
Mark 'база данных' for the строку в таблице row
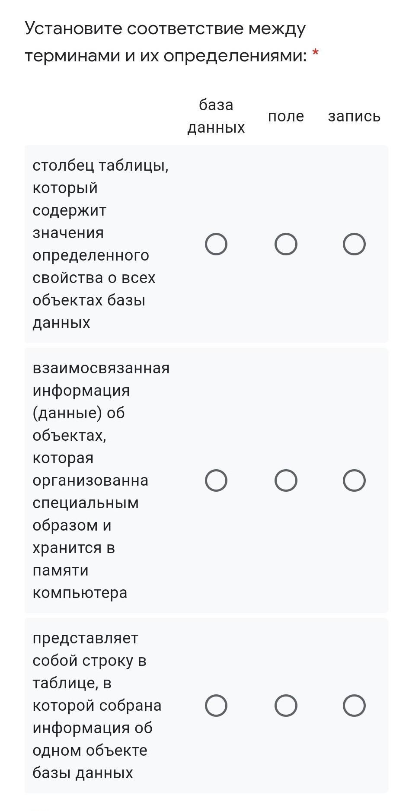click(x=216, y=706)
